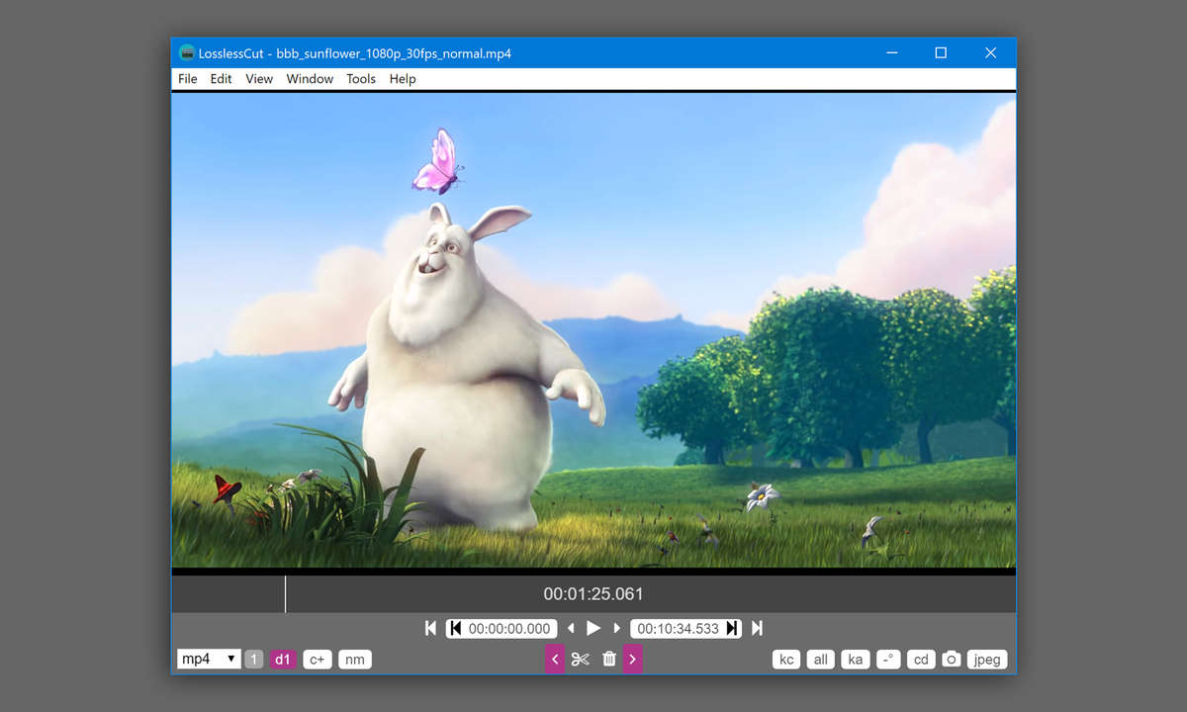Close the LosslessCut window

(x=990, y=53)
